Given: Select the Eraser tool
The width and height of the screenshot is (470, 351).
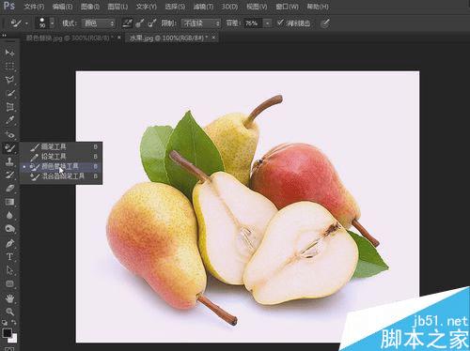Looking at the screenshot, I should (9, 189).
